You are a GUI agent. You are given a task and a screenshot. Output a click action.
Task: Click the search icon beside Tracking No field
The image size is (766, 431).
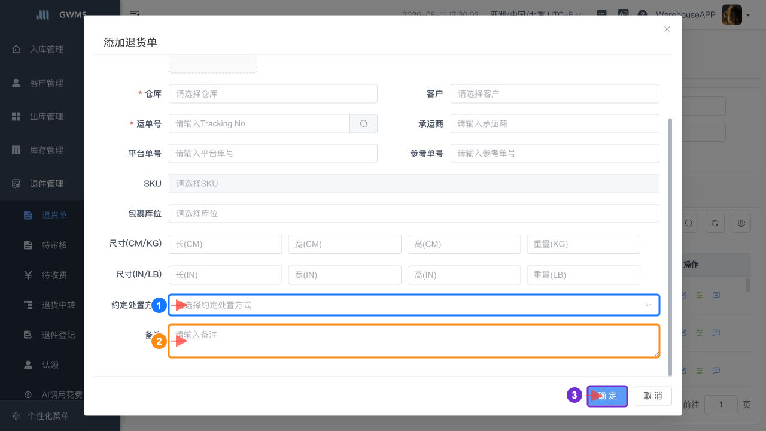coord(364,123)
